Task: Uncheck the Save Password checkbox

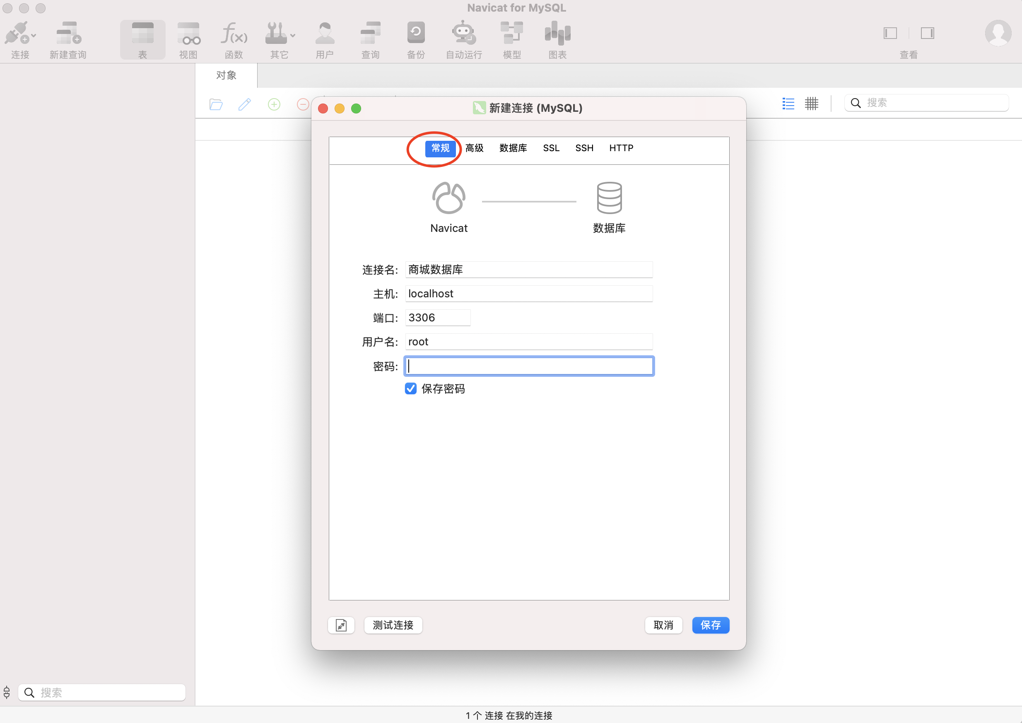Action: click(x=410, y=389)
